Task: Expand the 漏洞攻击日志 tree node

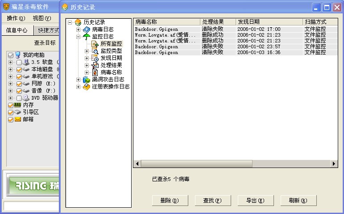Action: [x=78, y=80]
